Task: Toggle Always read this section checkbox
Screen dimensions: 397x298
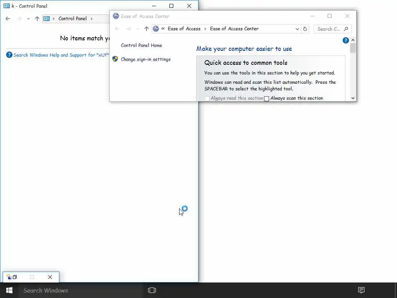Action: [207, 99]
